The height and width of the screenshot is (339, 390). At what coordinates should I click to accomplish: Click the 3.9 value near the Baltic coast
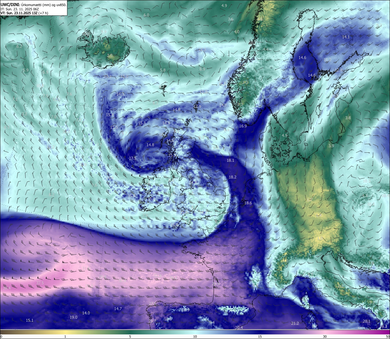point(331,146)
